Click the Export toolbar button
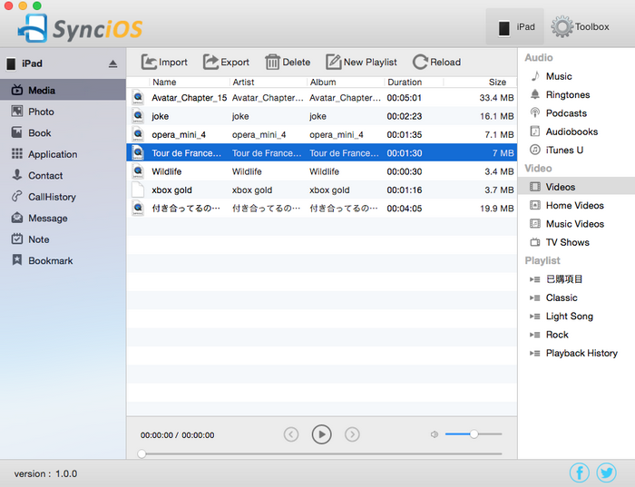Image resolution: width=635 pixels, height=487 pixels. 226,62
